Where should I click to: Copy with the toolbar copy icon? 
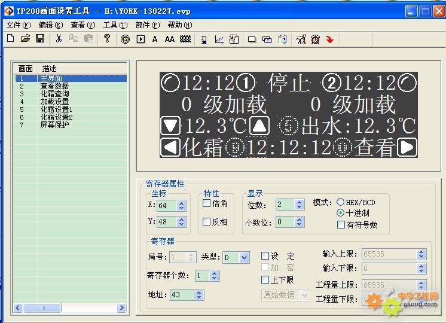[74, 38]
